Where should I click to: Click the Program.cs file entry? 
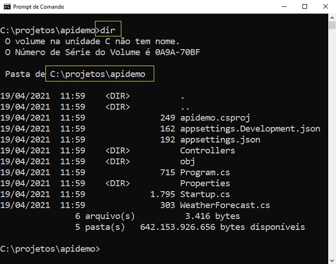(205, 173)
